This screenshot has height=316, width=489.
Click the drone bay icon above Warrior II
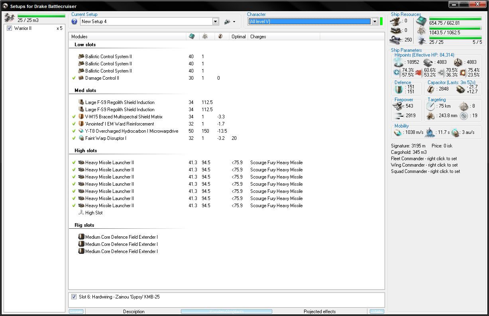pos(10,18)
